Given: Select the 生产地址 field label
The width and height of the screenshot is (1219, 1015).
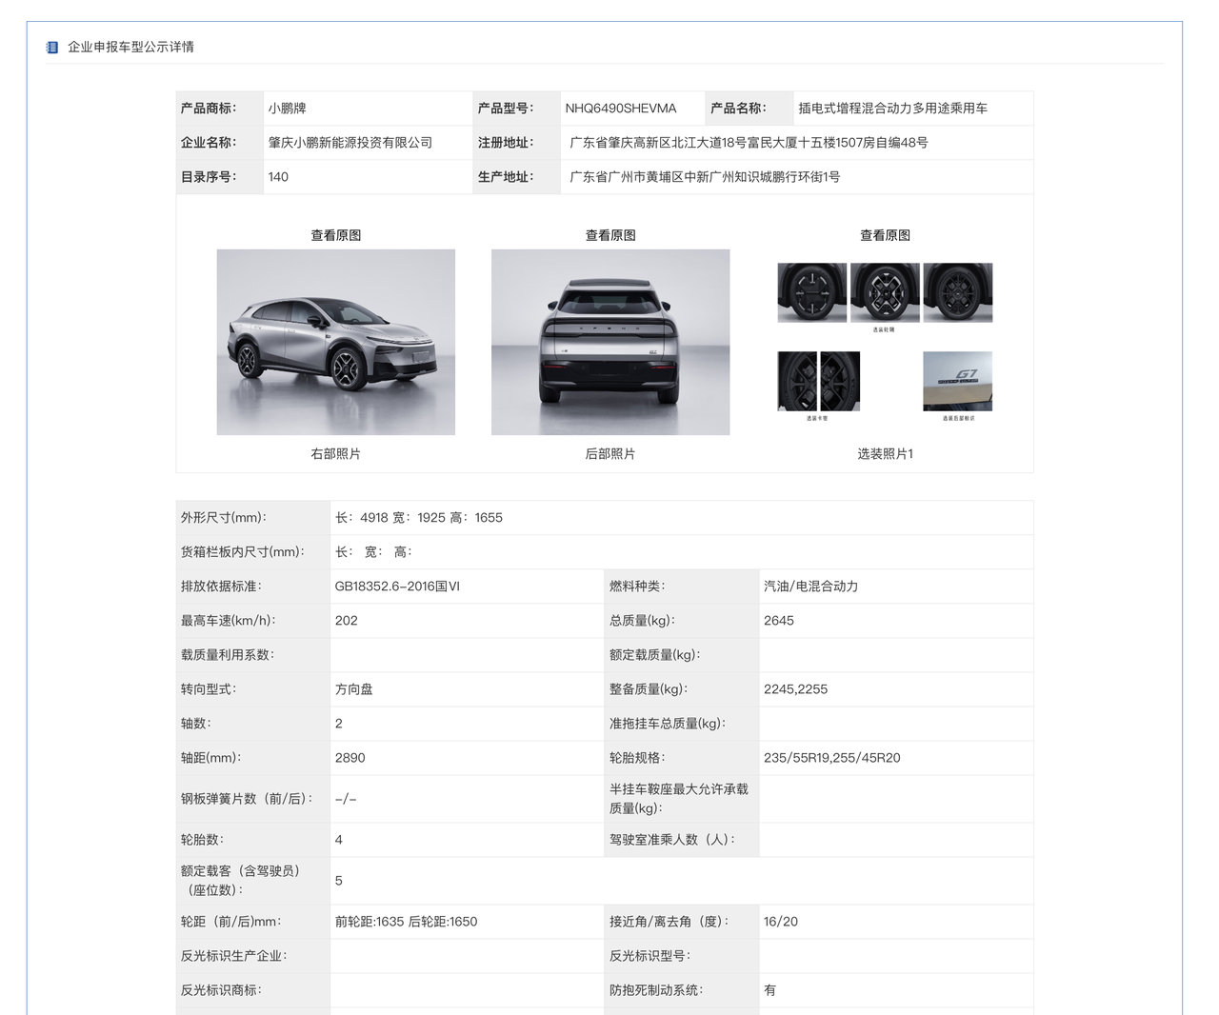Looking at the screenshot, I should pyautogui.click(x=506, y=177).
